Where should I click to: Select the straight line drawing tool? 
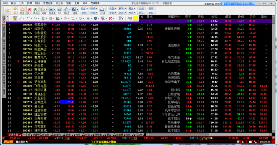click(x=21, y=18)
